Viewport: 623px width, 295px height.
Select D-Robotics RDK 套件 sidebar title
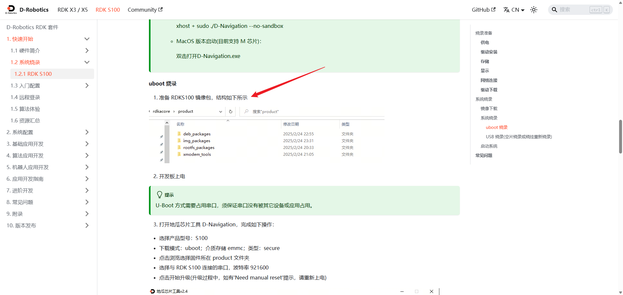(x=32, y=27)
